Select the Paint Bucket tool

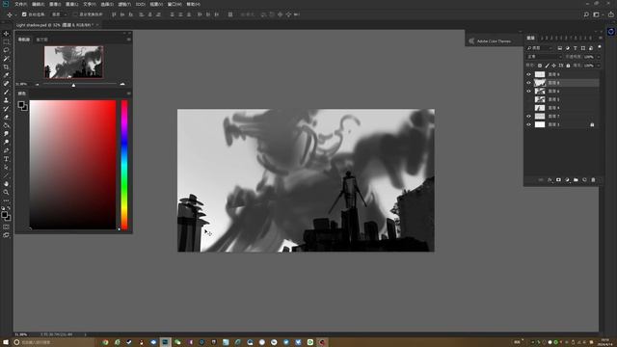pos(6,125)
